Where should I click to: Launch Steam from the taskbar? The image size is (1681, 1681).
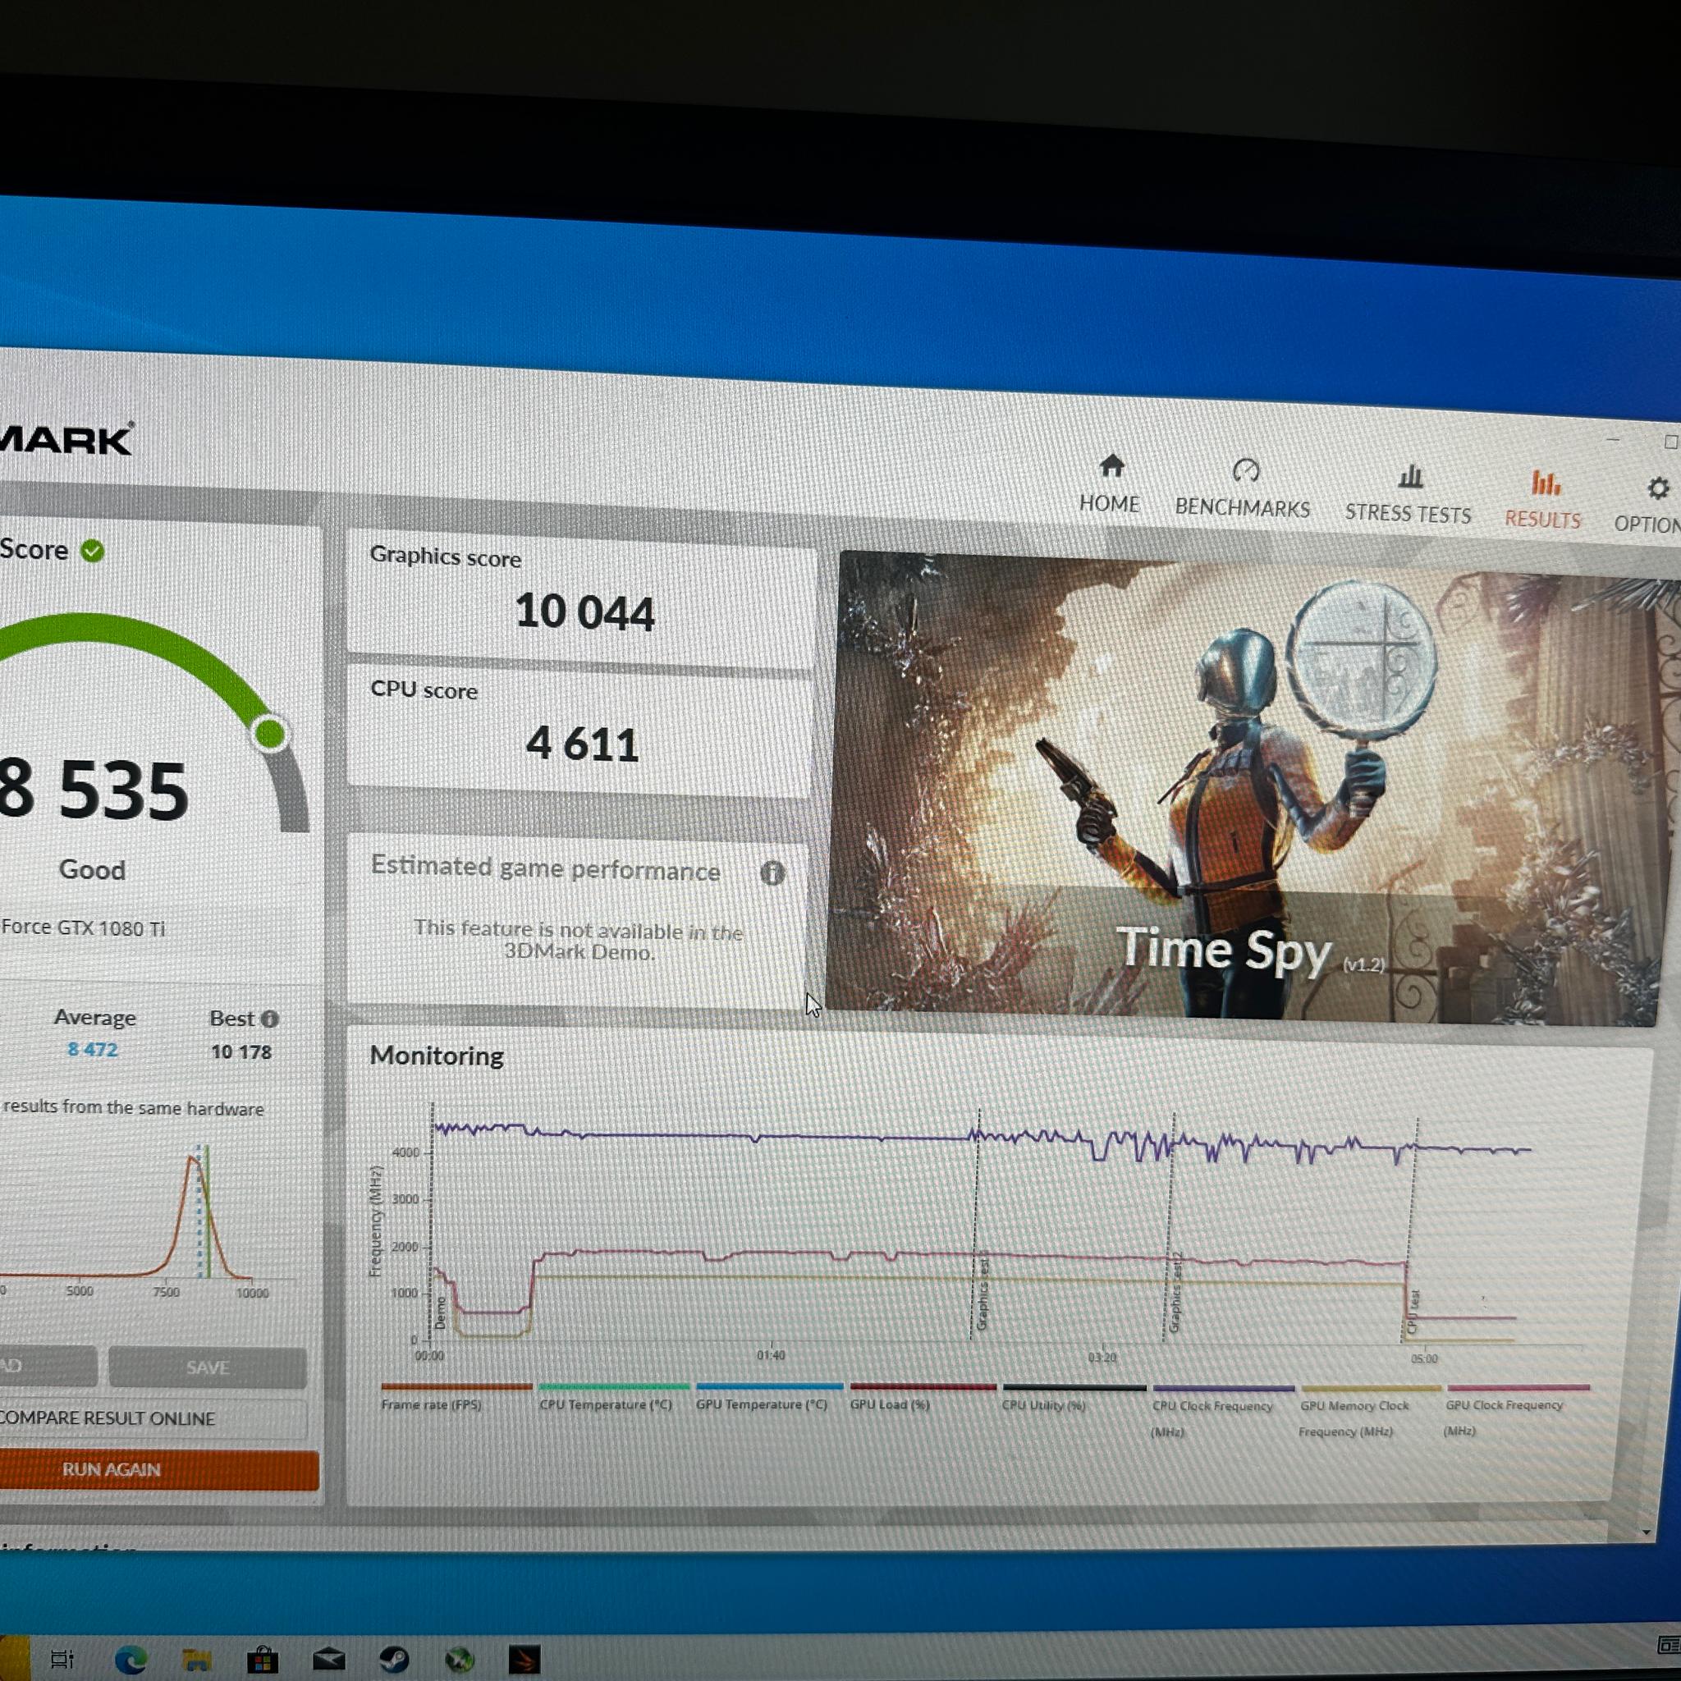394,1659
